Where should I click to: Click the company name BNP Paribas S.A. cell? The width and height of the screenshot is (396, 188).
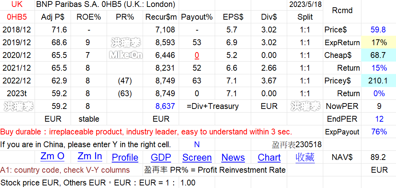coord(106,4)
